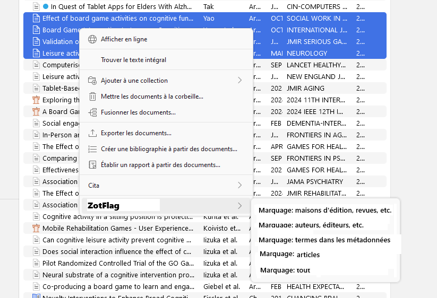Click the article icon next to Pilot Randomized Controlled Trial
The width and height of the screenshot is (437, 298).
36,263
